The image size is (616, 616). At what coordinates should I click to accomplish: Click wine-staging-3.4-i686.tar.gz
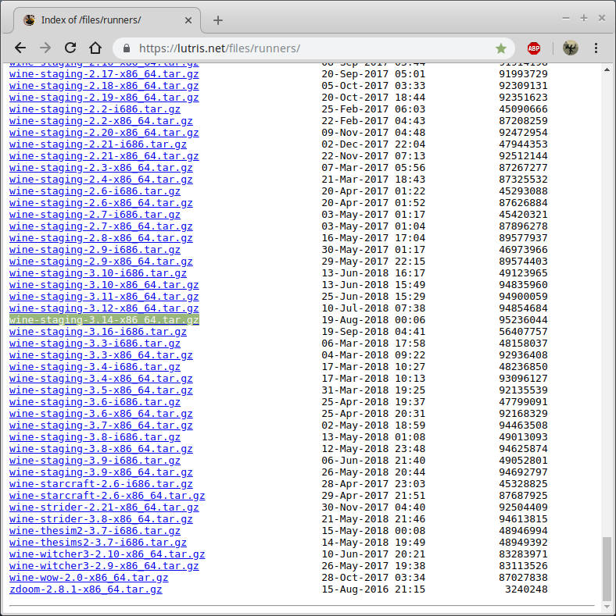click(x=95, y=367)
